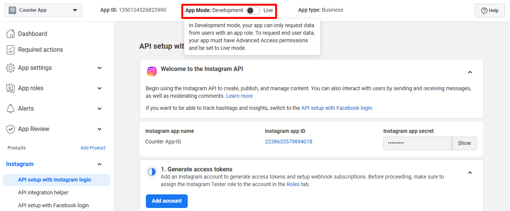Open the Roles tab link
Image resolution: width=510 pixels, height=211 pixels.
[x=293, y=184]
